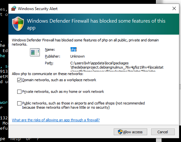Viewport: 181px width, 142px height.
Task: Click the Path text showing the php location
Action: pyautogui.click(x=117, y=66)
